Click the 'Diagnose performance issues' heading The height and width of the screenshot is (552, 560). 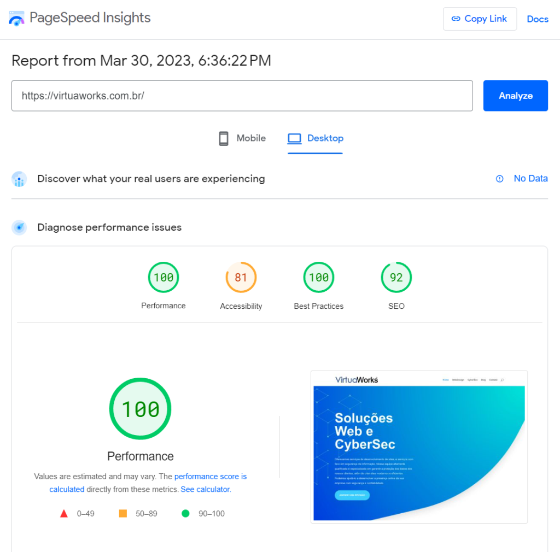[109, 227]
